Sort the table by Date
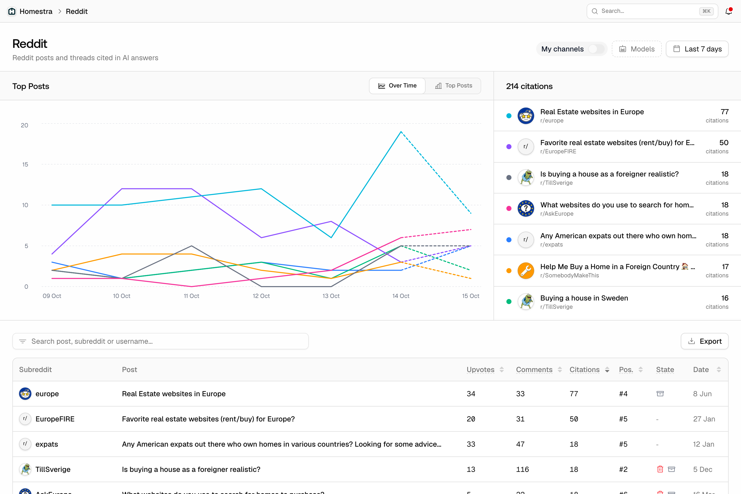The width and height of the screenshot is (741, 494). [707, 369]
